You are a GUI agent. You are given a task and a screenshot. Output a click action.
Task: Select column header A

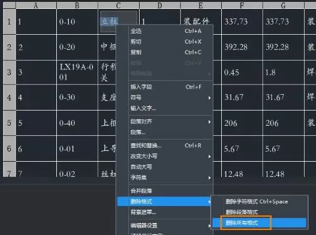click(x=36, y=6)
